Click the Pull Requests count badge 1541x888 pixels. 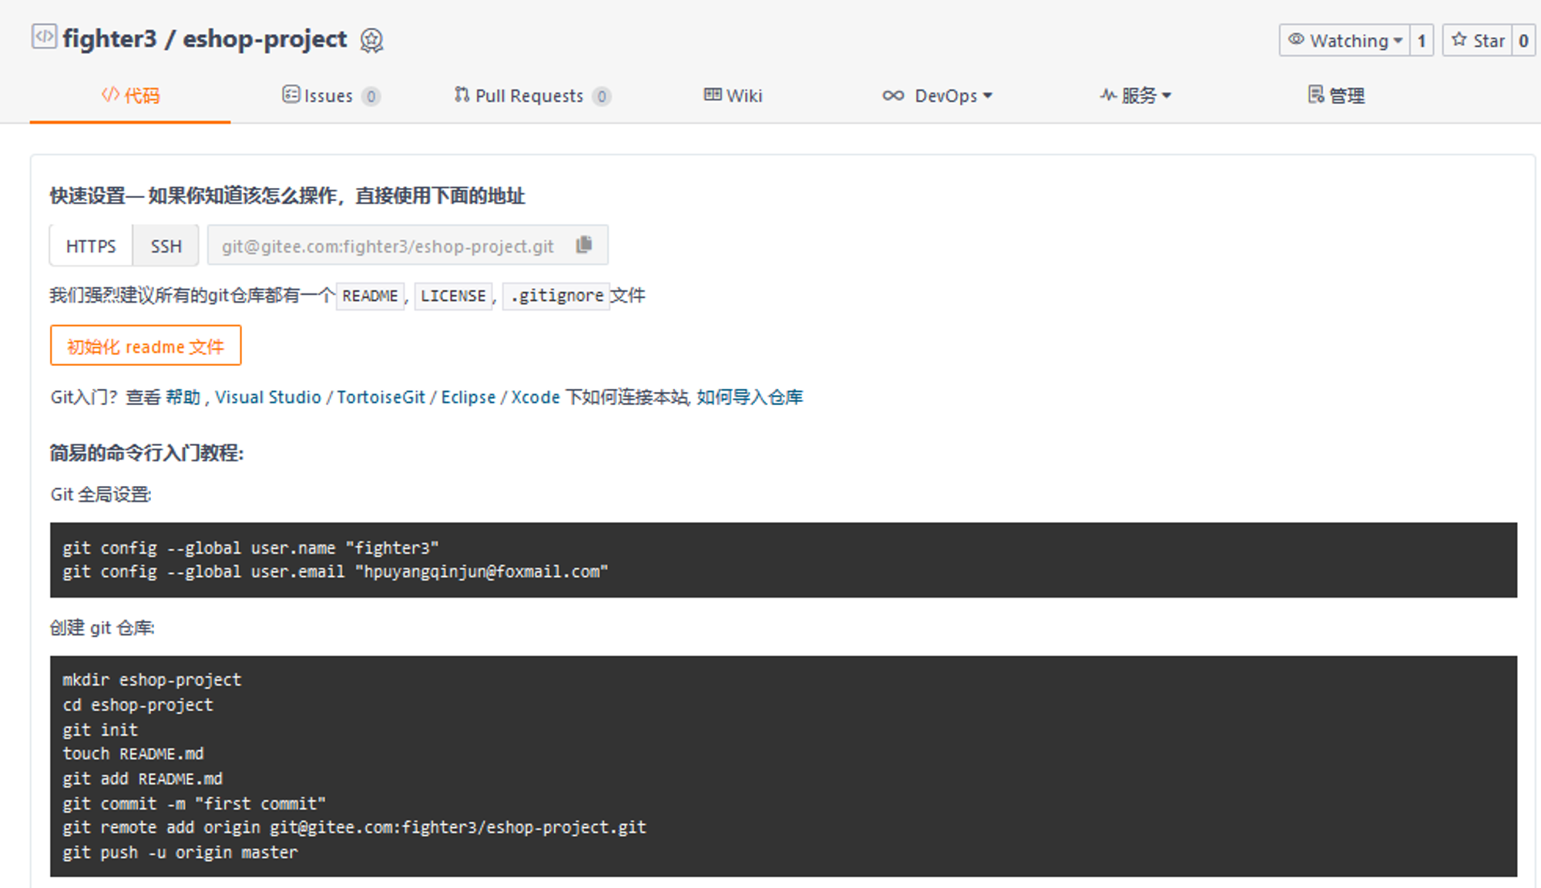tap(602, 96)
